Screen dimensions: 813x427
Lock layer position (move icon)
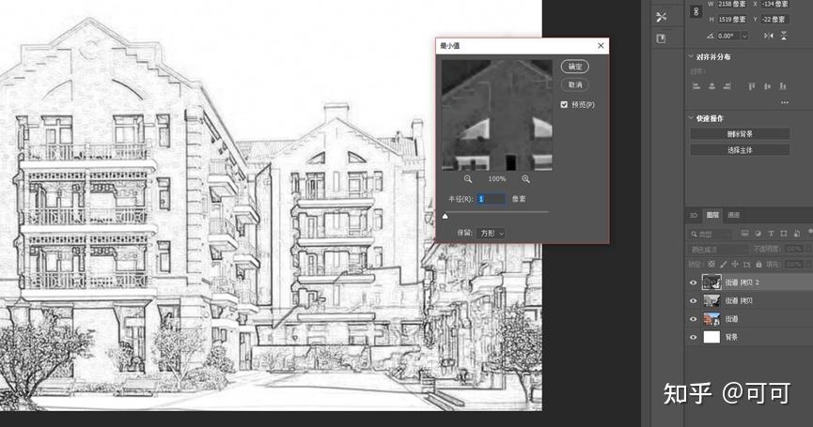(735, 264)
